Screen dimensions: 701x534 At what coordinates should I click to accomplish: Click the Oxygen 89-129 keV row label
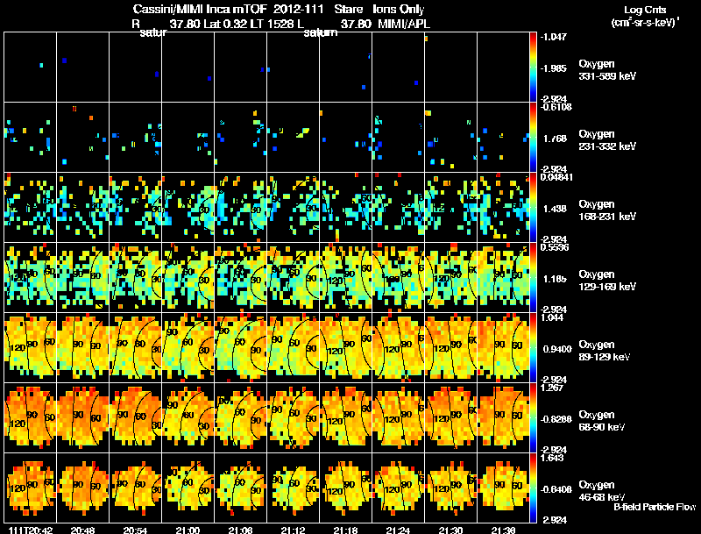605,350
